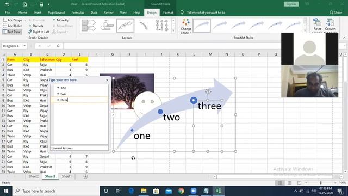Click Tell me what you want to do
348x196 pixels.
(x=206, y=13)
